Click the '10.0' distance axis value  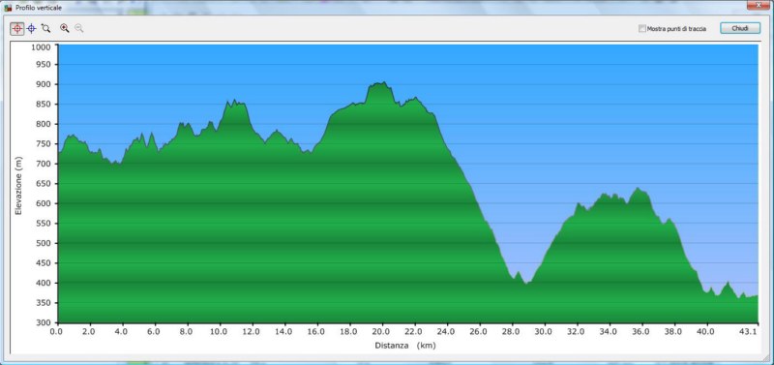tap(220, 332)
